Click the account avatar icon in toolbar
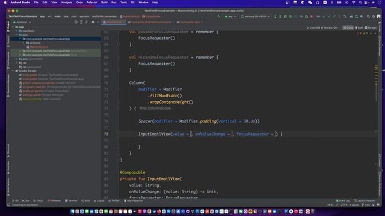Image resolution: width=385 pixels, height=216 pixels. (x=379, y=16)
